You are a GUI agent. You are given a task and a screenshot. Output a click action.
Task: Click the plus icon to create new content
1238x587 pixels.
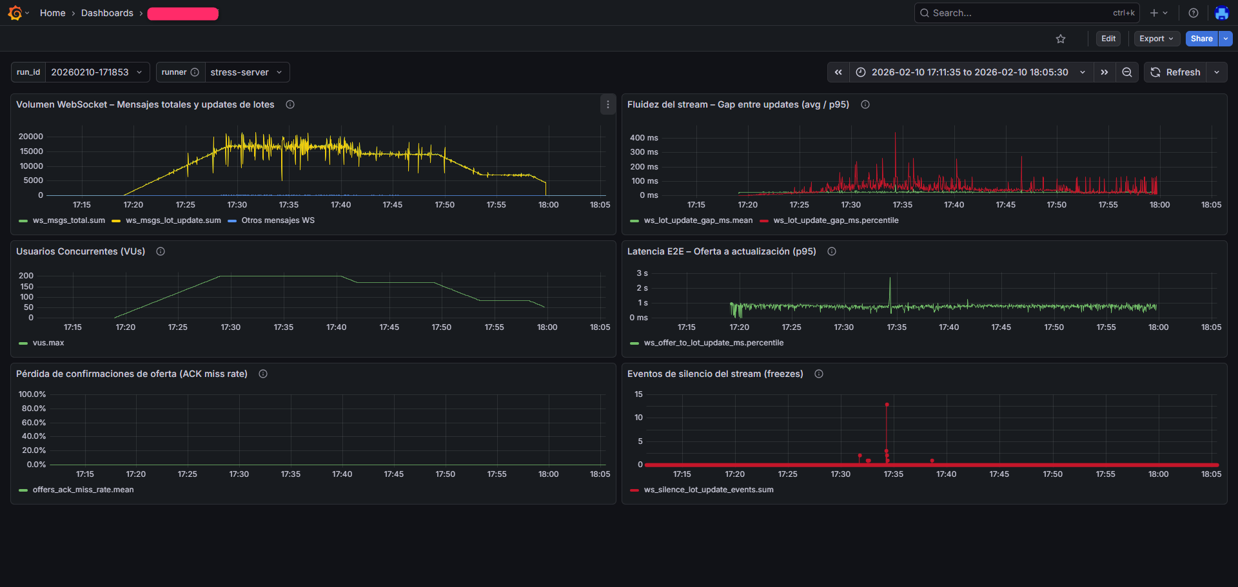pyautogui.click(x=1154, y=12)
